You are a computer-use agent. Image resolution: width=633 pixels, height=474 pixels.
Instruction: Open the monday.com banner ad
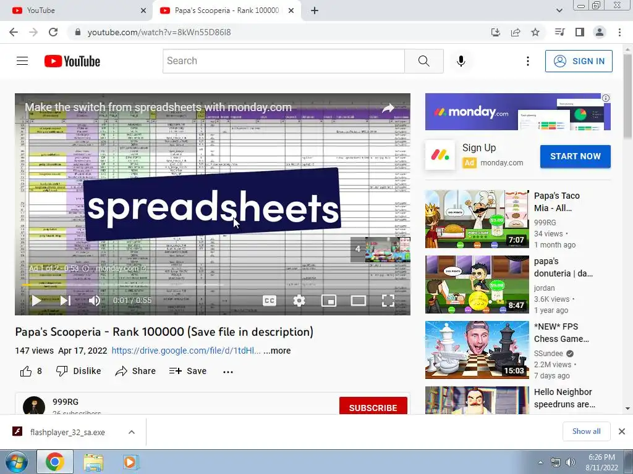click(x=517, y=112)
